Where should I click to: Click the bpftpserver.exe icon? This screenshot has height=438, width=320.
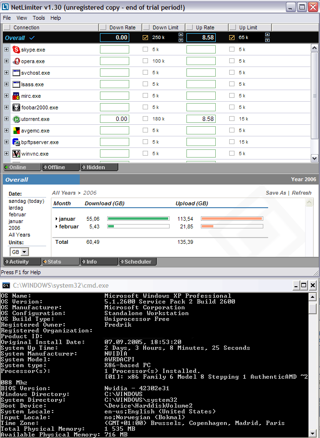coord(16,142)
